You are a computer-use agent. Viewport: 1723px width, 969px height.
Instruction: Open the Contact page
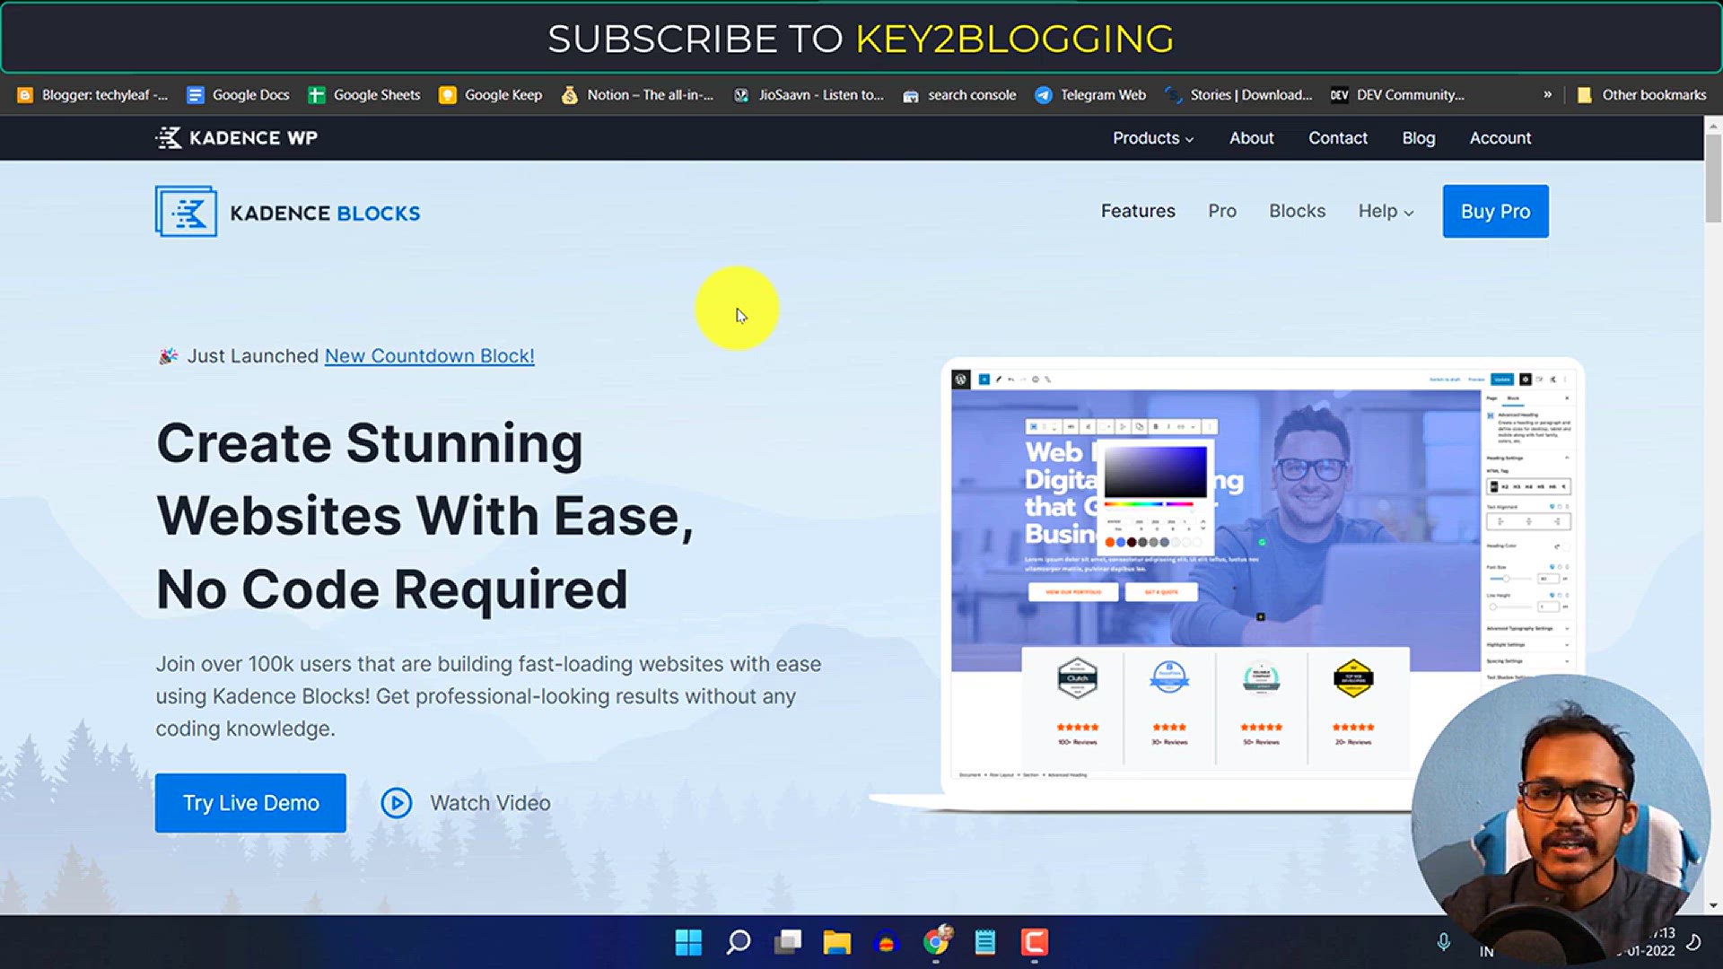click(1337, 138)
